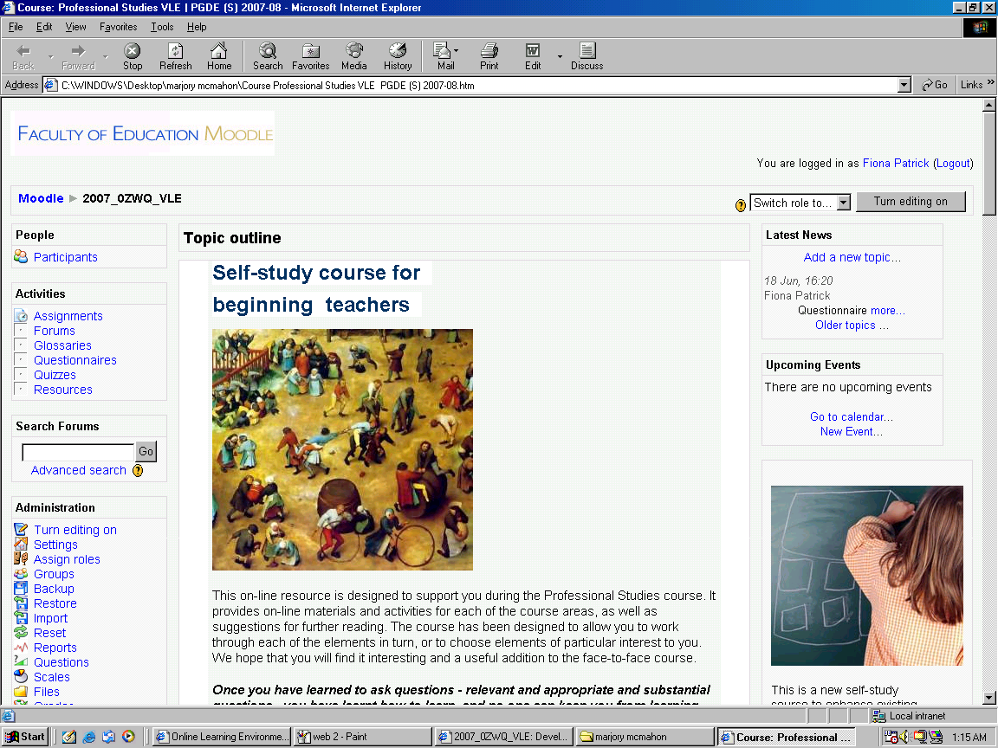Open the Favorites menu

coord(119,27)
